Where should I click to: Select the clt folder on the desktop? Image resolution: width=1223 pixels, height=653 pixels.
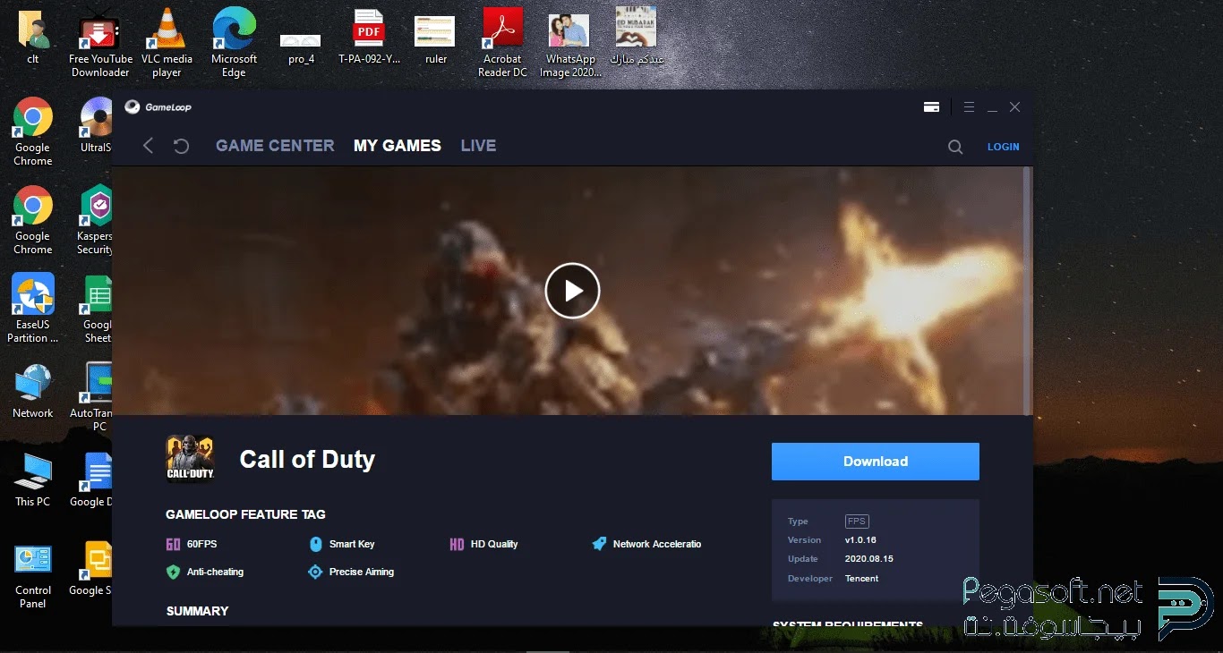[33, 38]
